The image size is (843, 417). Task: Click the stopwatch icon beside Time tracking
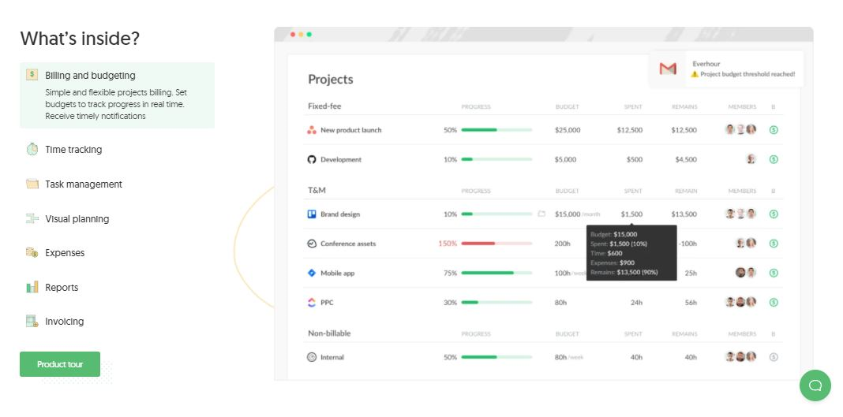coord(32,149)
